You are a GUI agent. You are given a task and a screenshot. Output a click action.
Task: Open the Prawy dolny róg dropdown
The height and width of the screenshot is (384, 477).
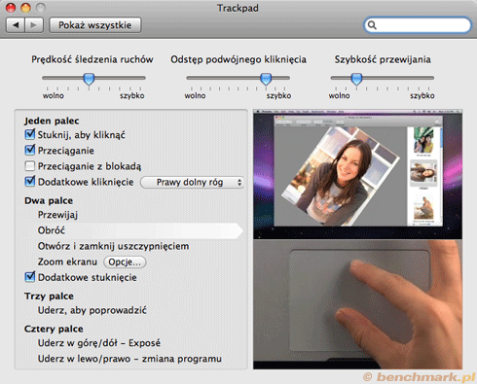coord(192,182)
